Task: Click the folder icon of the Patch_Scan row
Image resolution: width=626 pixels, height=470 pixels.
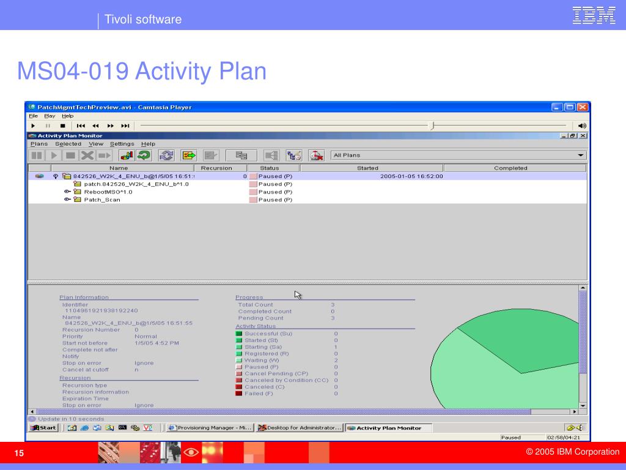Action: [x=78, y=200]
